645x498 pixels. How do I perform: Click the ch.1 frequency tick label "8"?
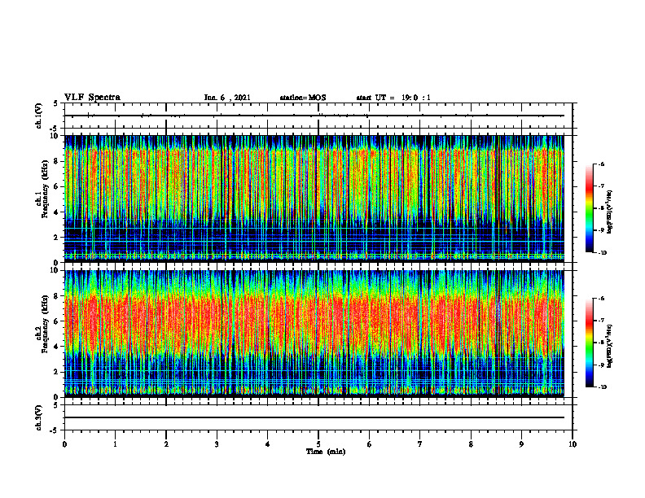click(x=57, y=161)
